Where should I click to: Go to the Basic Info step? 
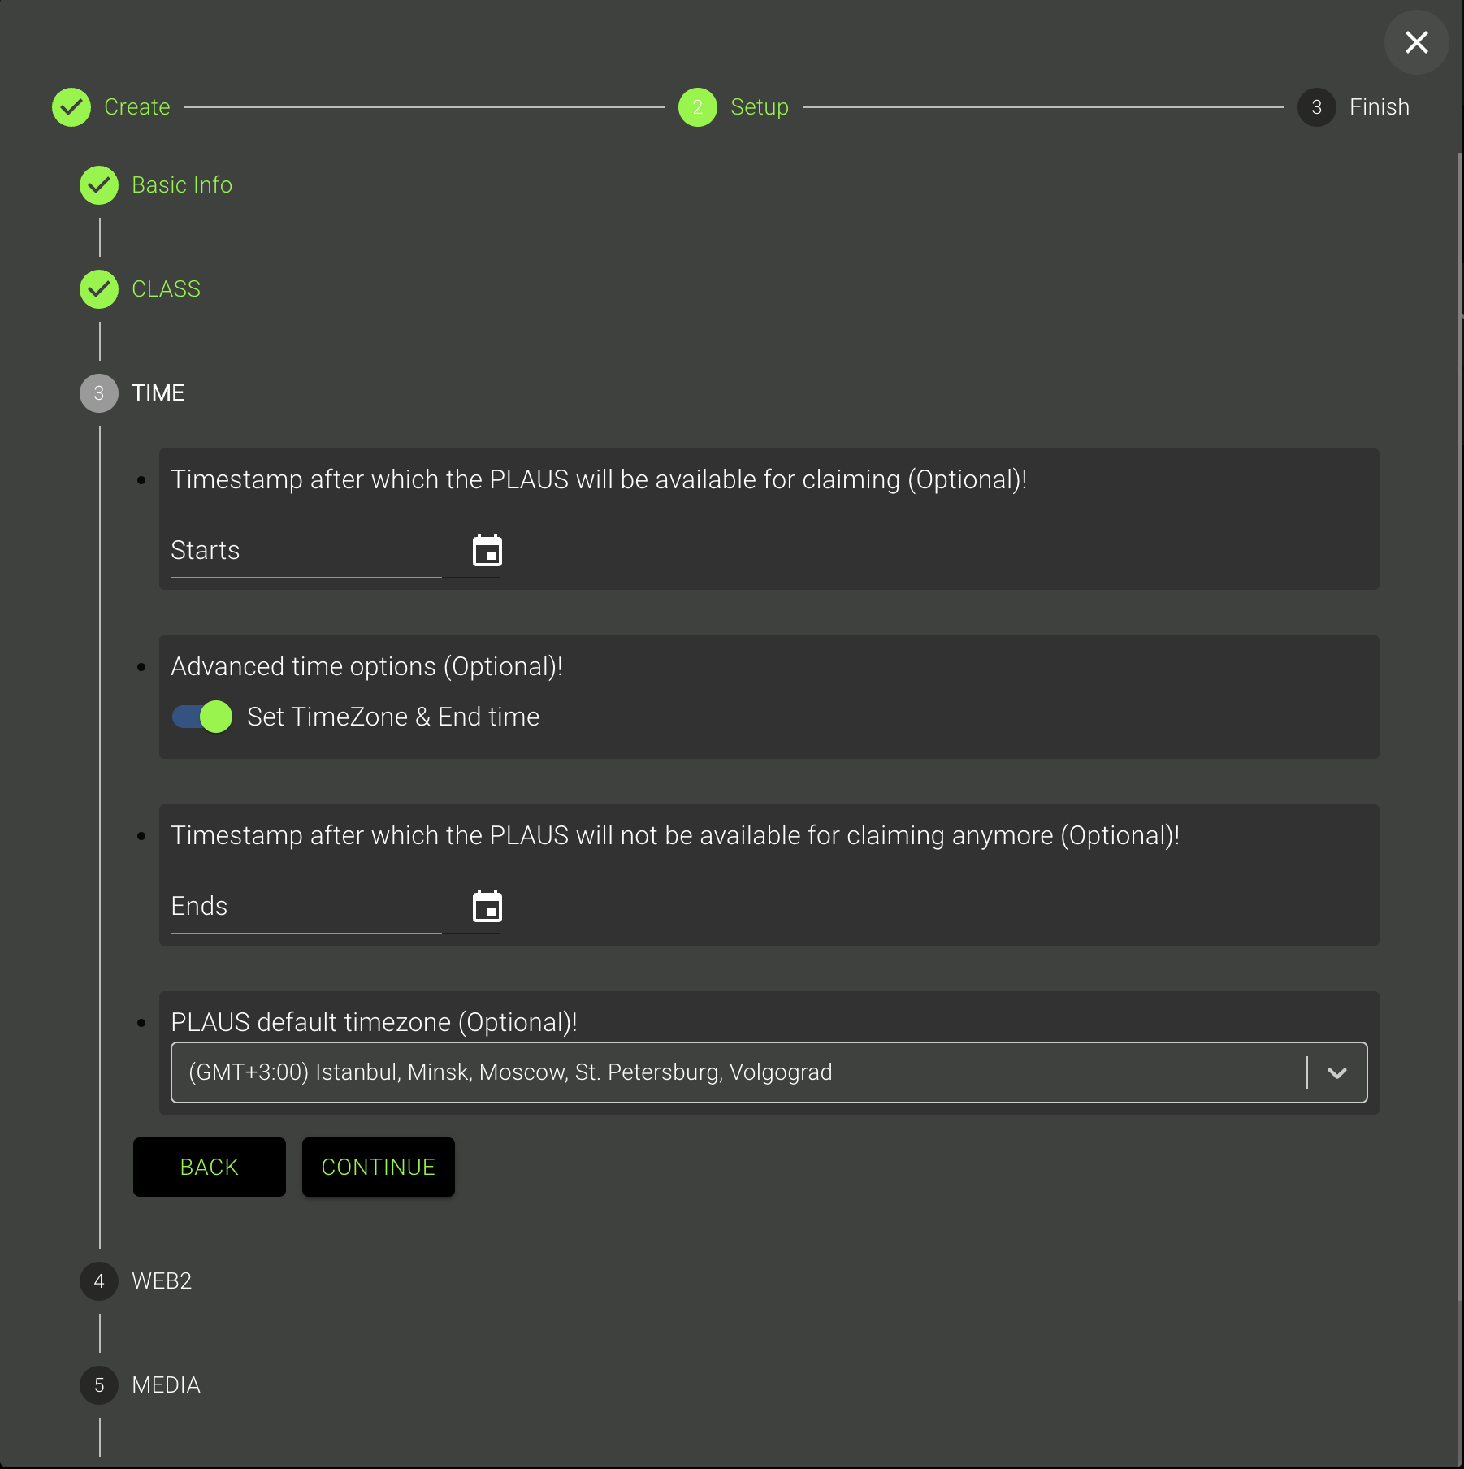point(182,185)
